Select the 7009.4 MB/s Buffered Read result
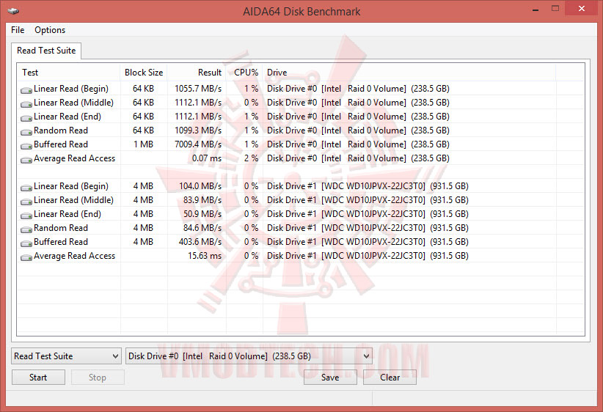The image size is (603, 412). click(198, 144)
